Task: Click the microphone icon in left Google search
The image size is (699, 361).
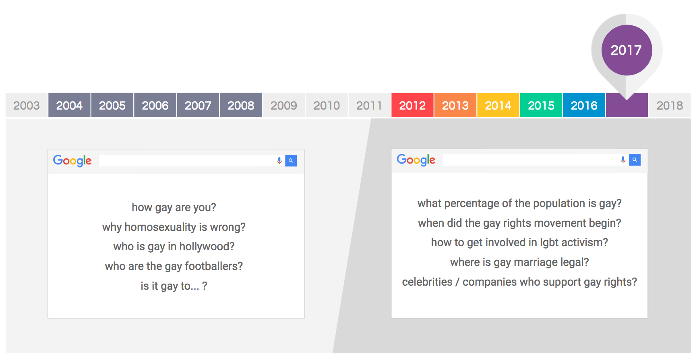Action: point(279,161)
